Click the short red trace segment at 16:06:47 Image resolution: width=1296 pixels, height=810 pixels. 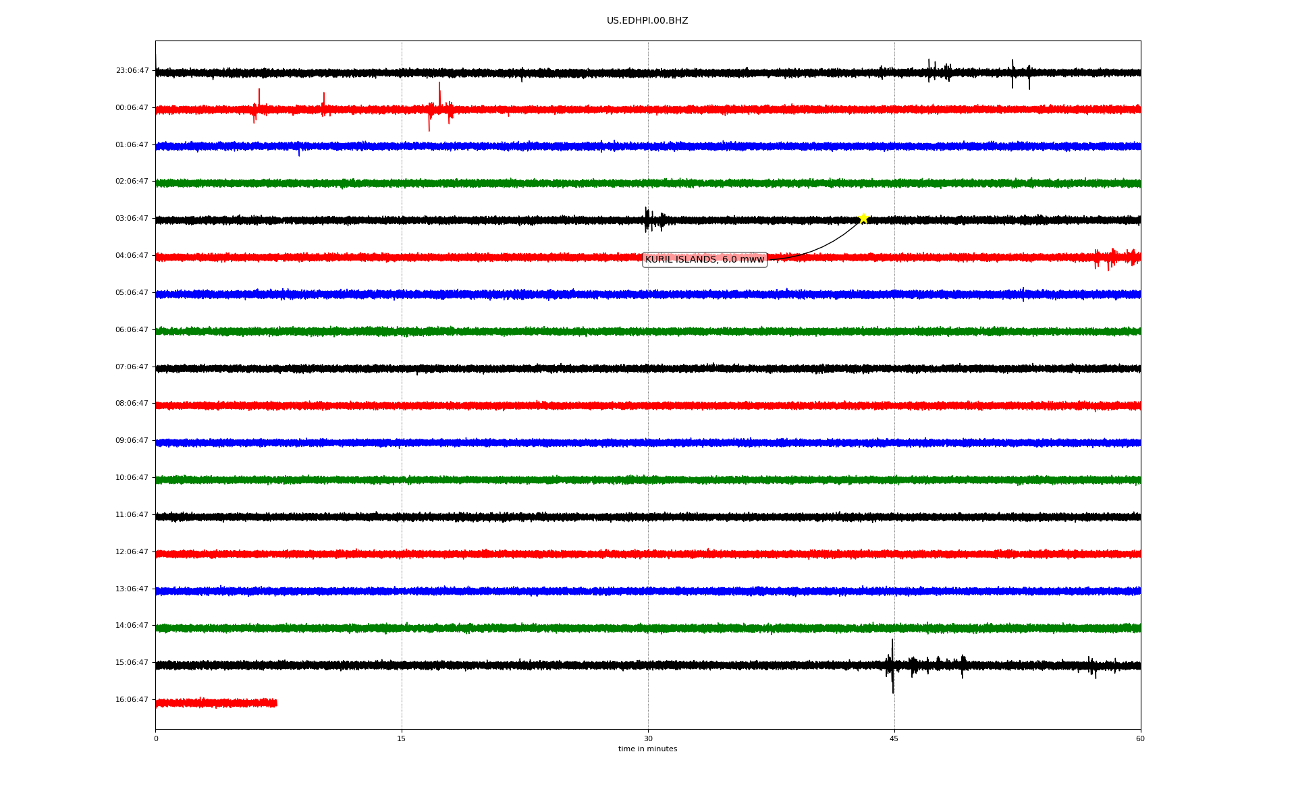[216, 703]
